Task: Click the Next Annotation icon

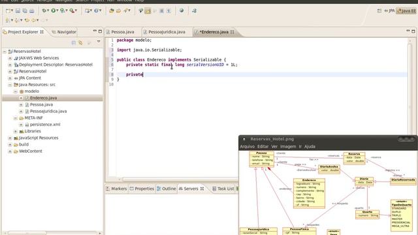Action: coord(7,20)
